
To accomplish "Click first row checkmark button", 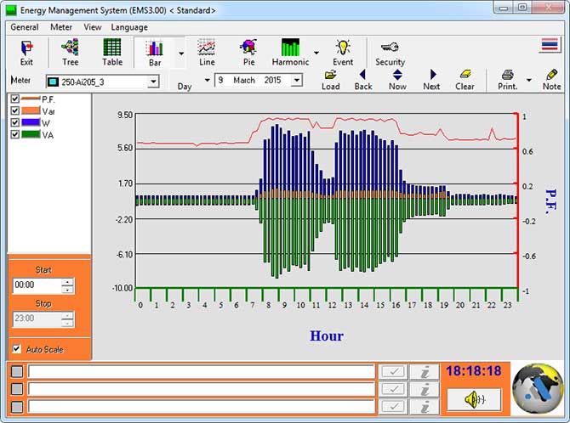I will [393, 372].
